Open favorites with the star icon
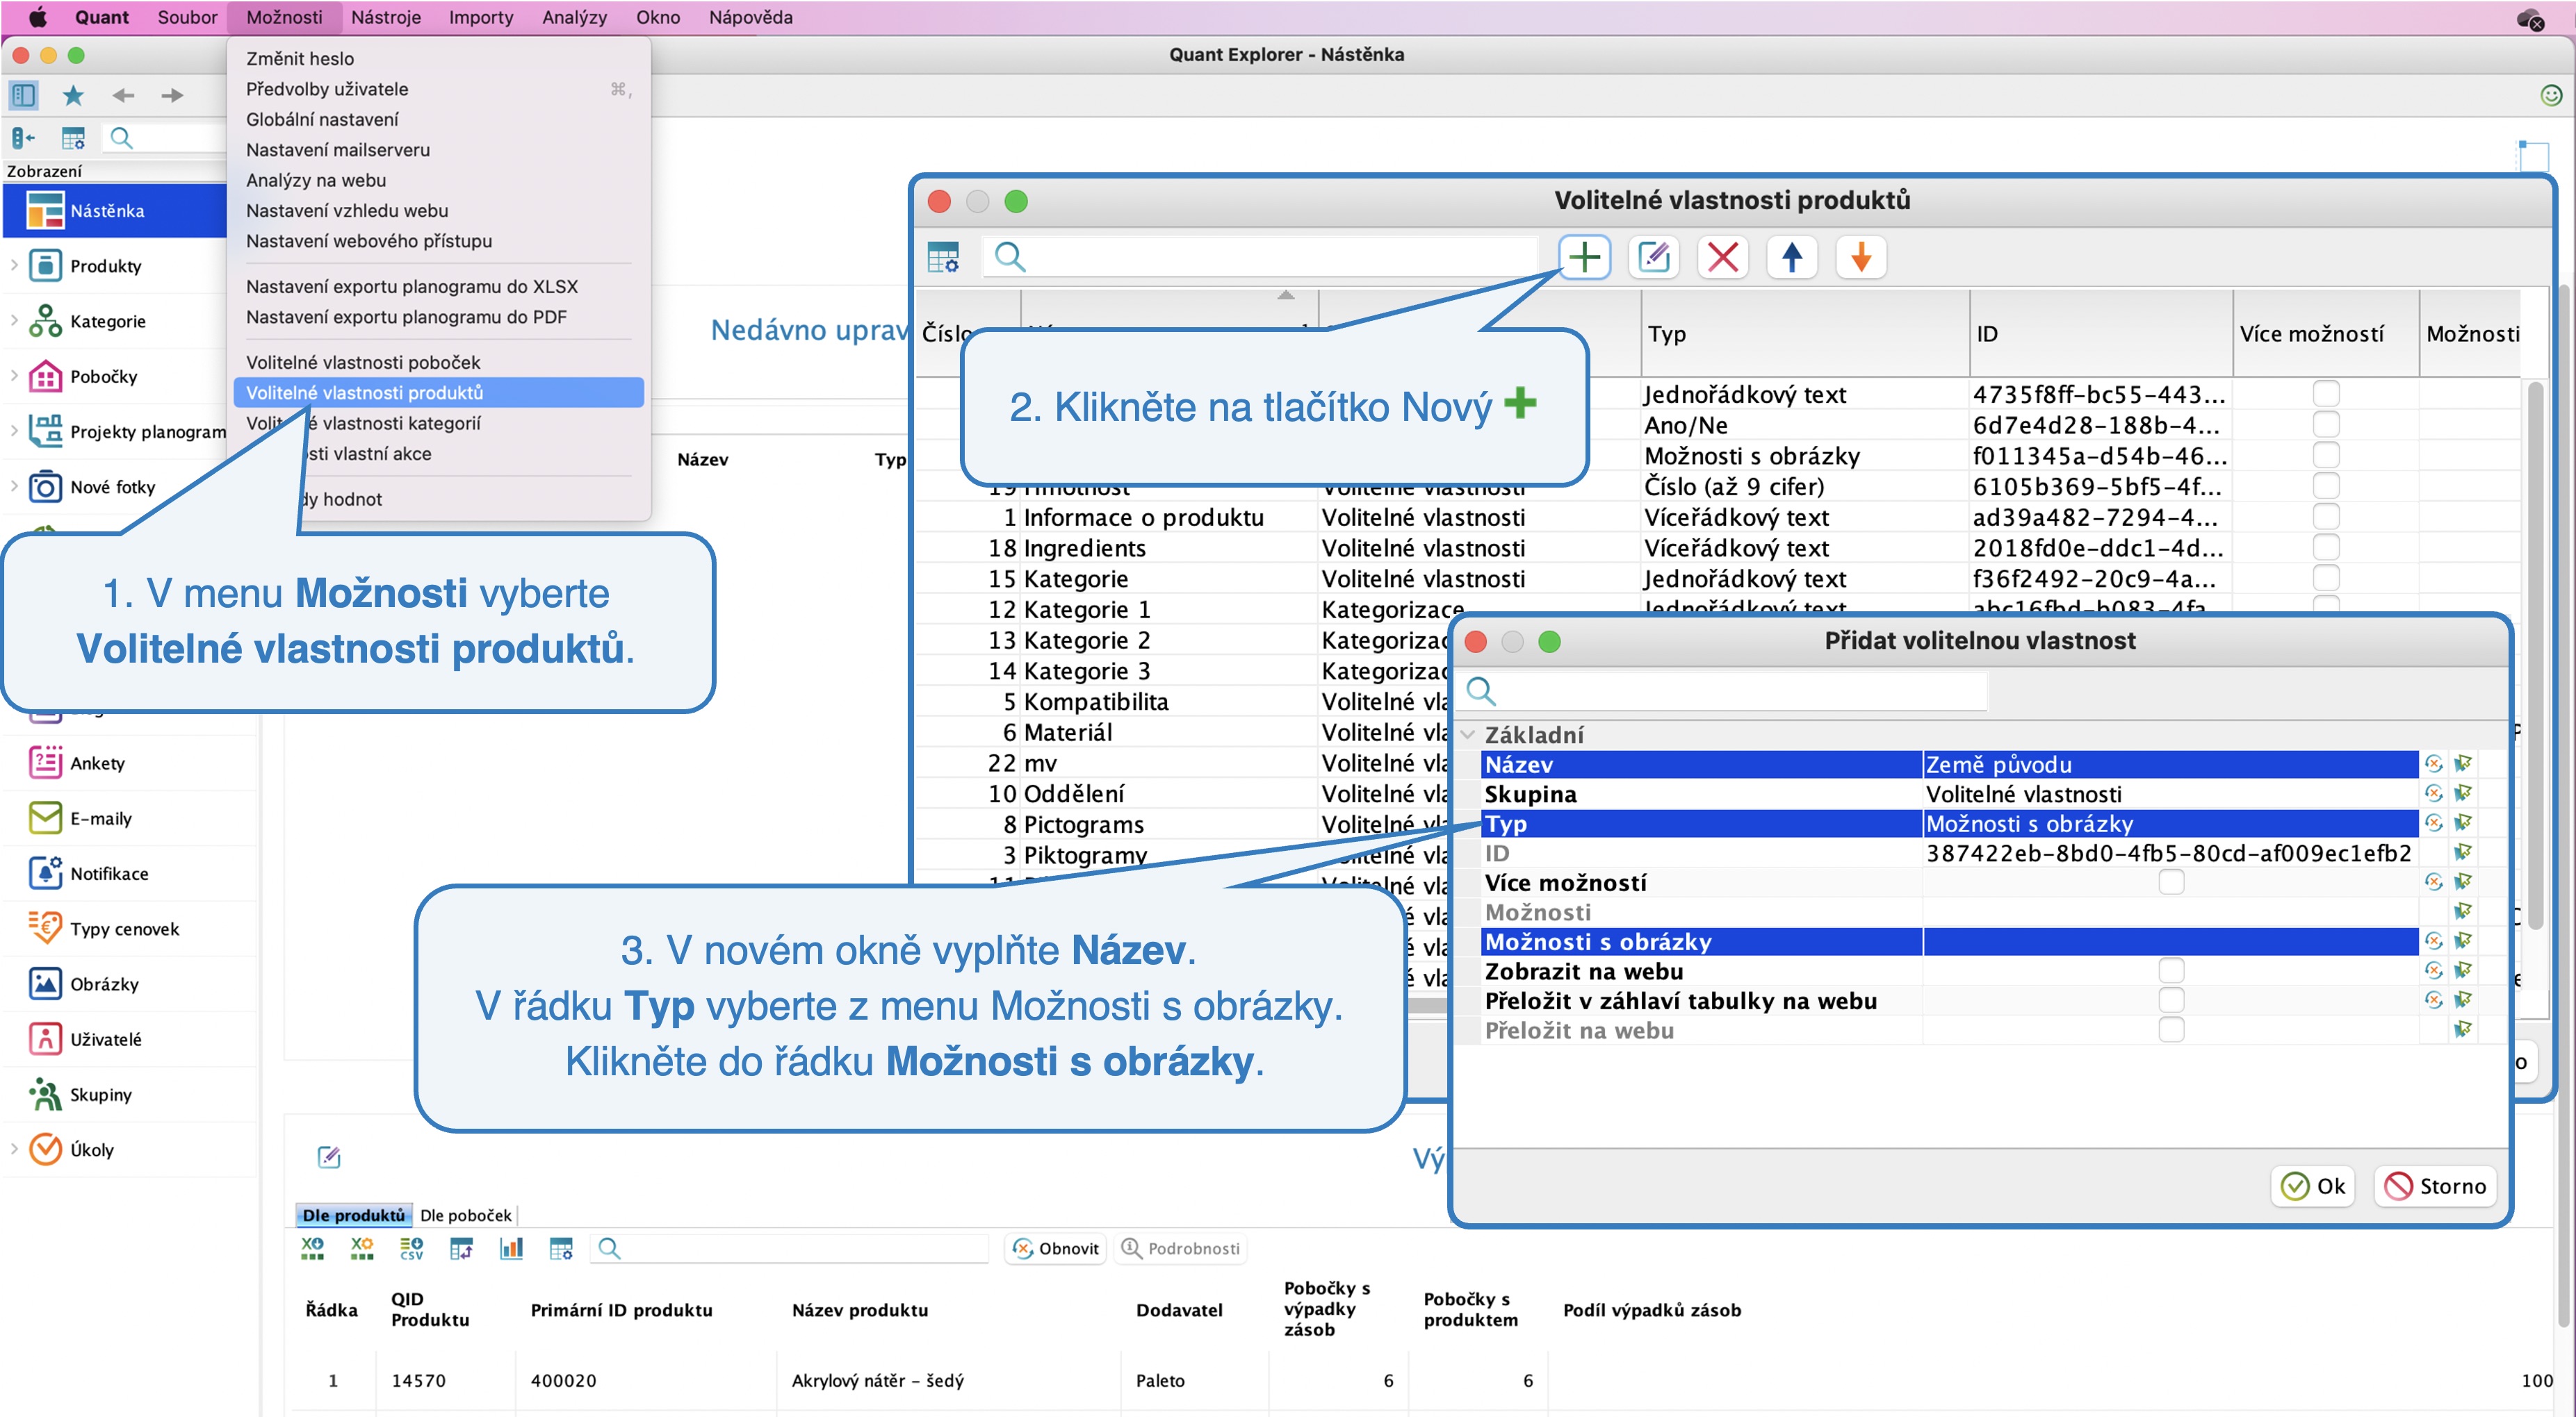 pyautogui.click(x=73, y=95)
